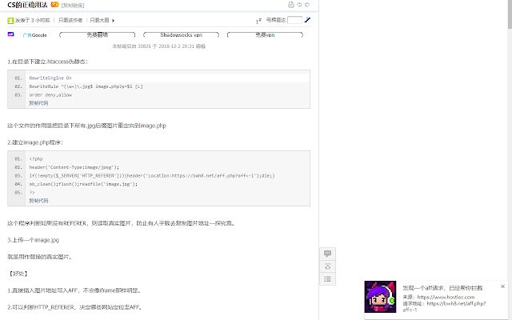512x320 pixels.
Task: Click the return-to-list icon in side toolbar
Action: (x=327, y=279)
